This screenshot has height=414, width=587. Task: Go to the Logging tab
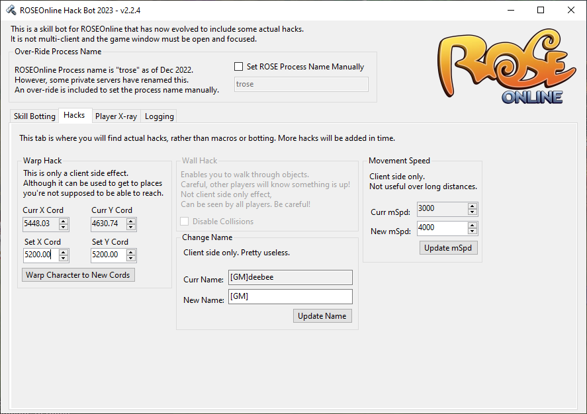pyautogui.click(x=159, y=116)
